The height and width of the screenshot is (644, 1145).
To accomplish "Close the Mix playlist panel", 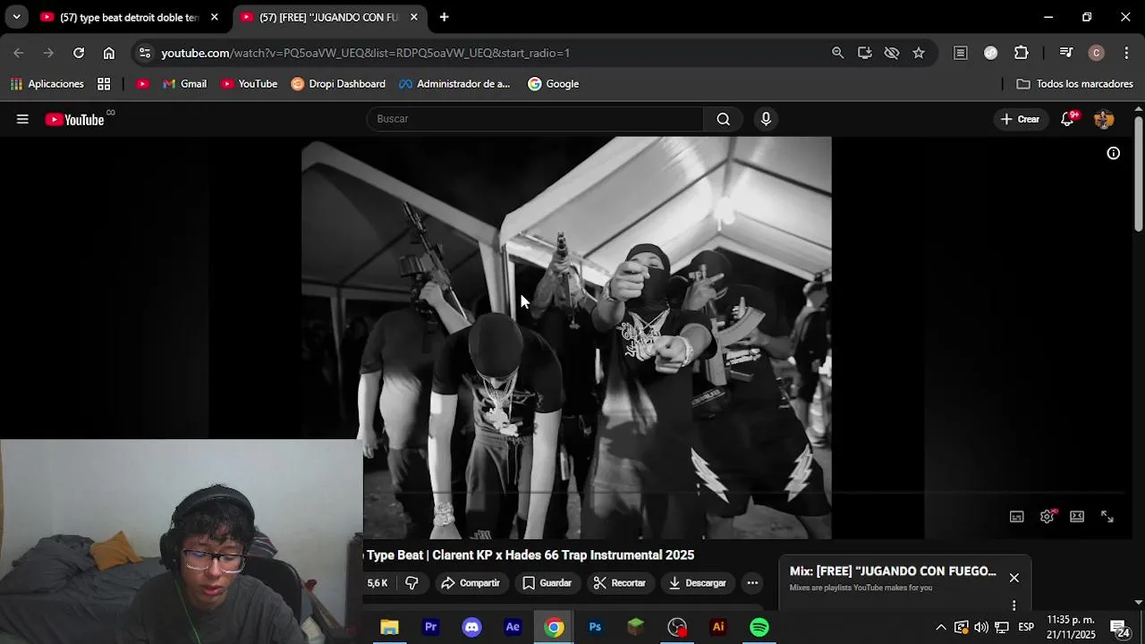I will (x=1014, y=578).
